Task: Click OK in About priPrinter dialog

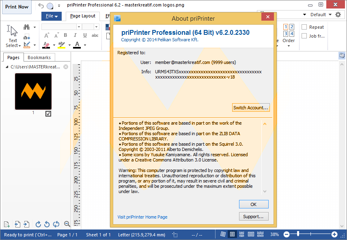Action: [254, 204]
